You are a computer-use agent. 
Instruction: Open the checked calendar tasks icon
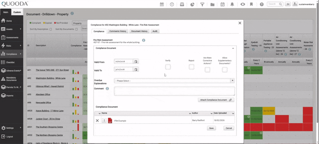(223, 4)
